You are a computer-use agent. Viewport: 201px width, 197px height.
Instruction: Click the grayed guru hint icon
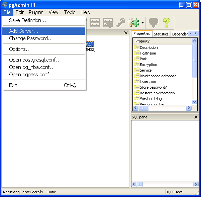coord(153,23)
